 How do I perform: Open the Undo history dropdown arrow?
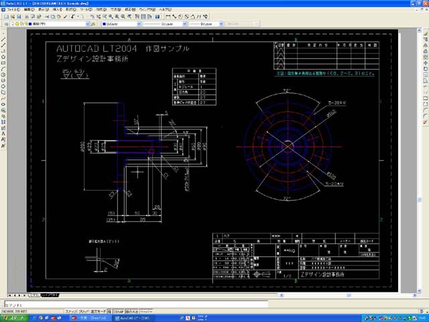[x=78, y=17]
